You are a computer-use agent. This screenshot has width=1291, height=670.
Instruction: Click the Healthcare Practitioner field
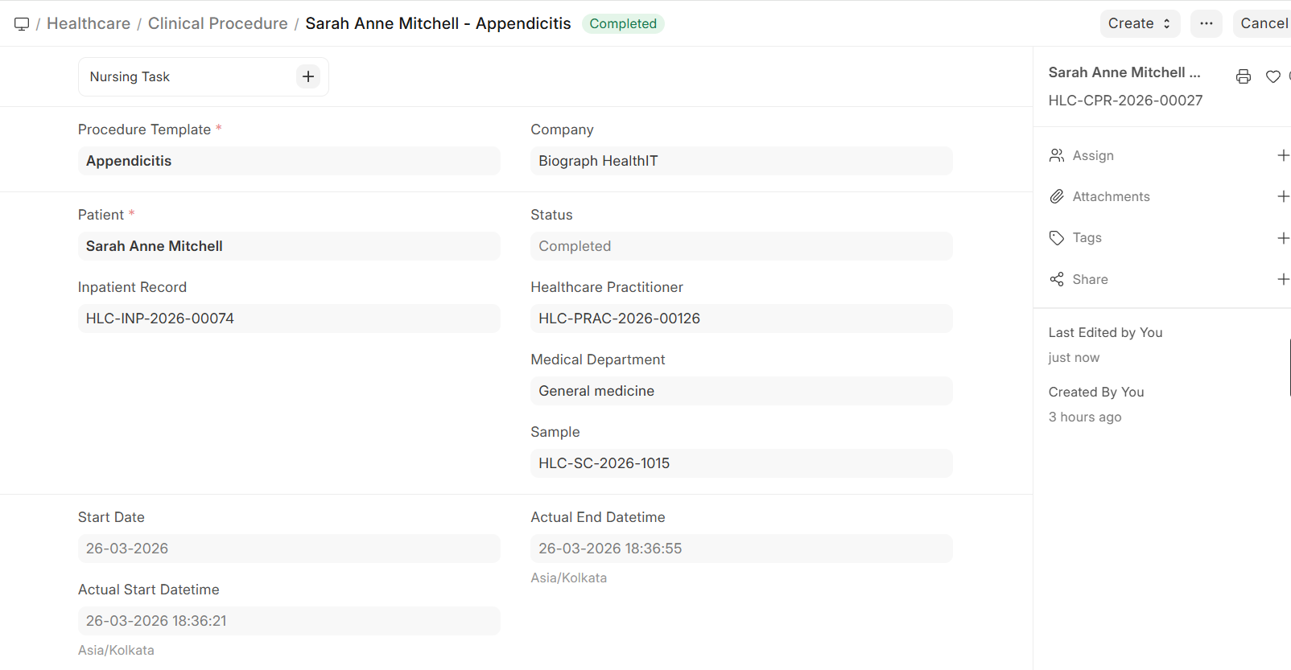pyautogui.click(x=740, y=319)
